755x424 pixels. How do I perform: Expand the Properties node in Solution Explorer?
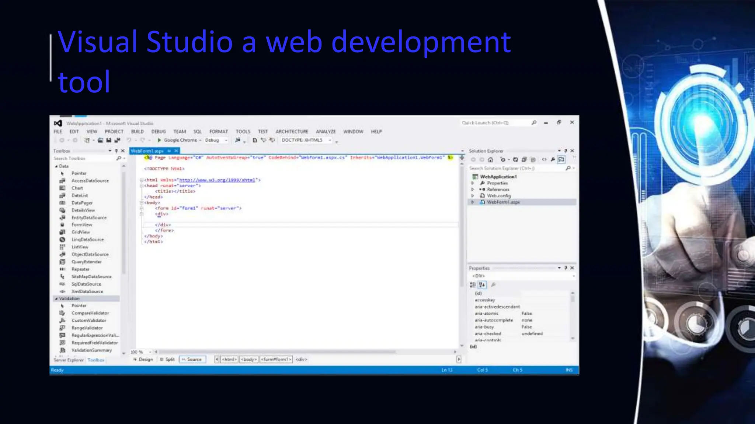point(473,183)
